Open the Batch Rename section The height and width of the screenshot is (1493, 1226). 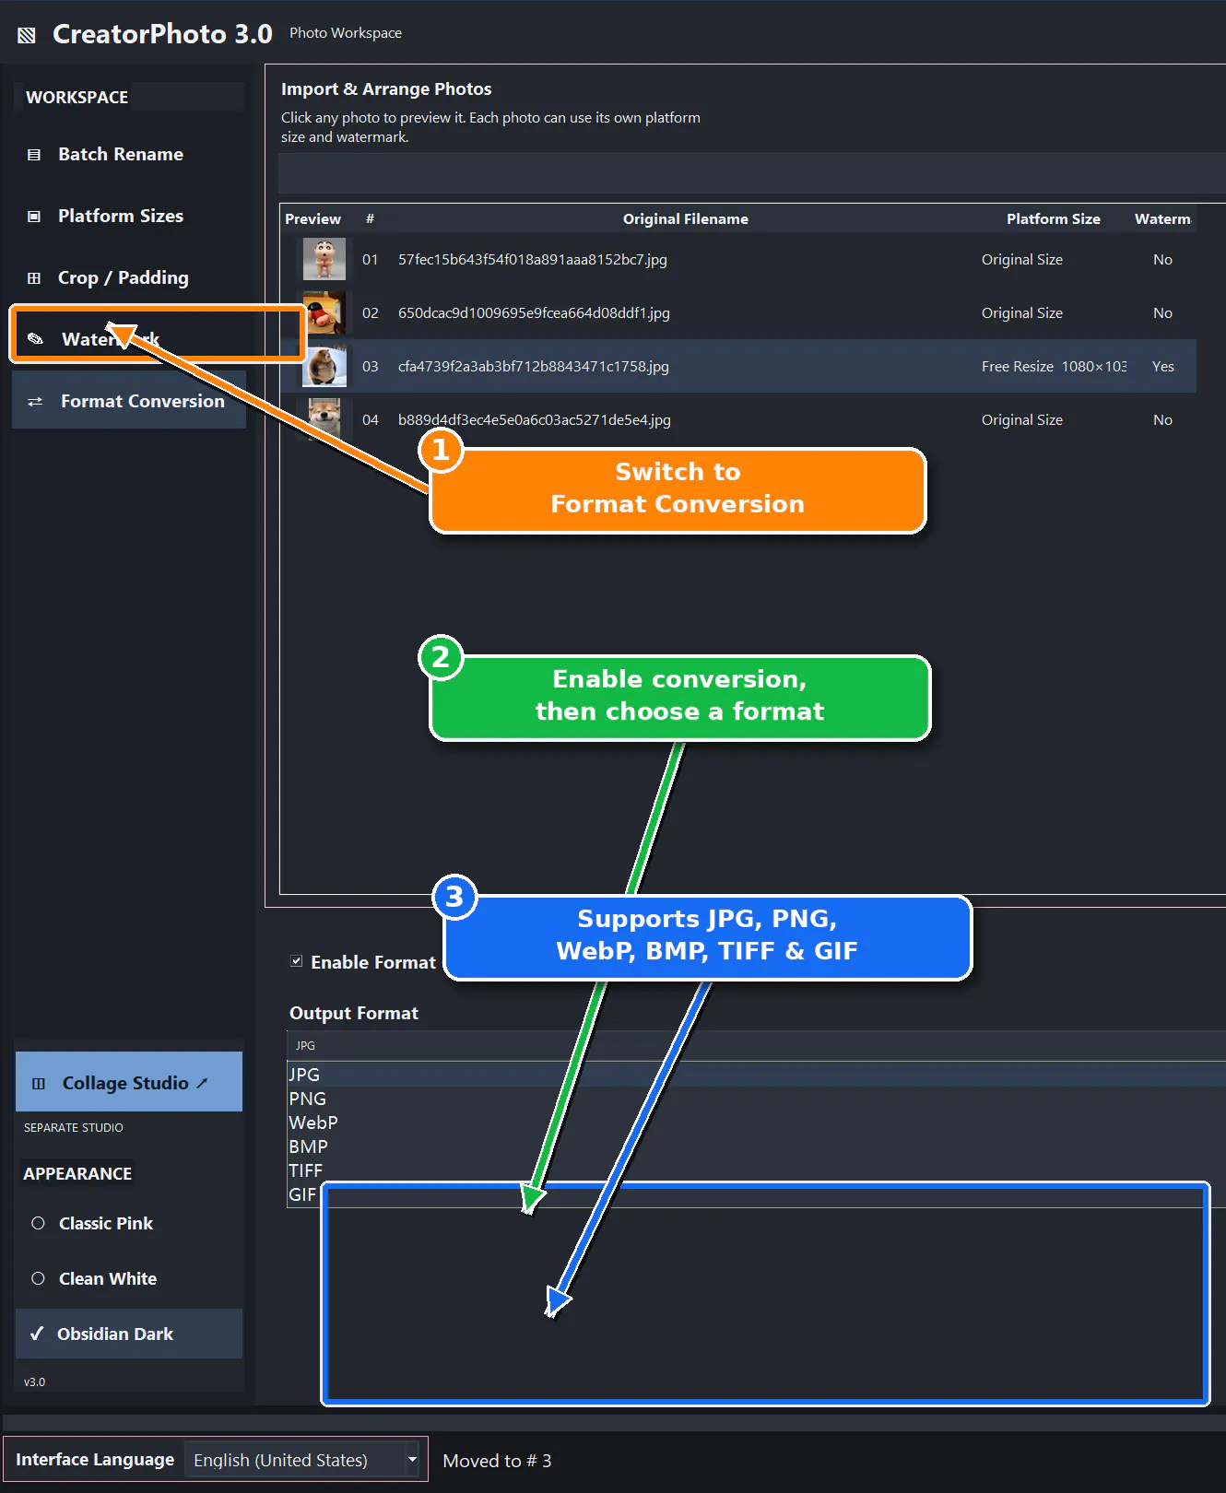129,154
